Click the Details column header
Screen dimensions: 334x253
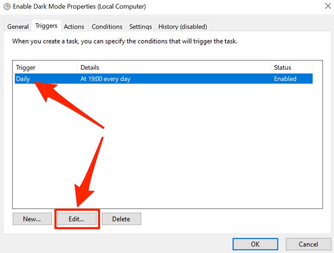pyautogui.click(x=173, y=67)
